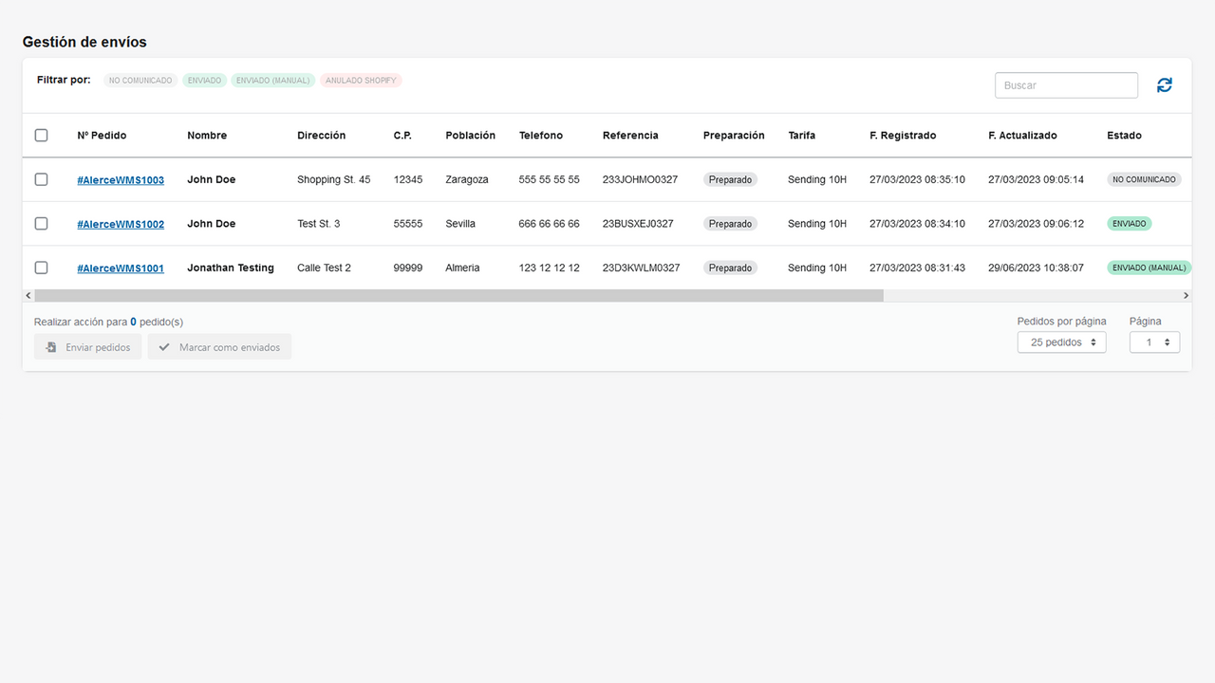
Task: Open order link #AlerceWMS1001
Action: pos(121,268)
